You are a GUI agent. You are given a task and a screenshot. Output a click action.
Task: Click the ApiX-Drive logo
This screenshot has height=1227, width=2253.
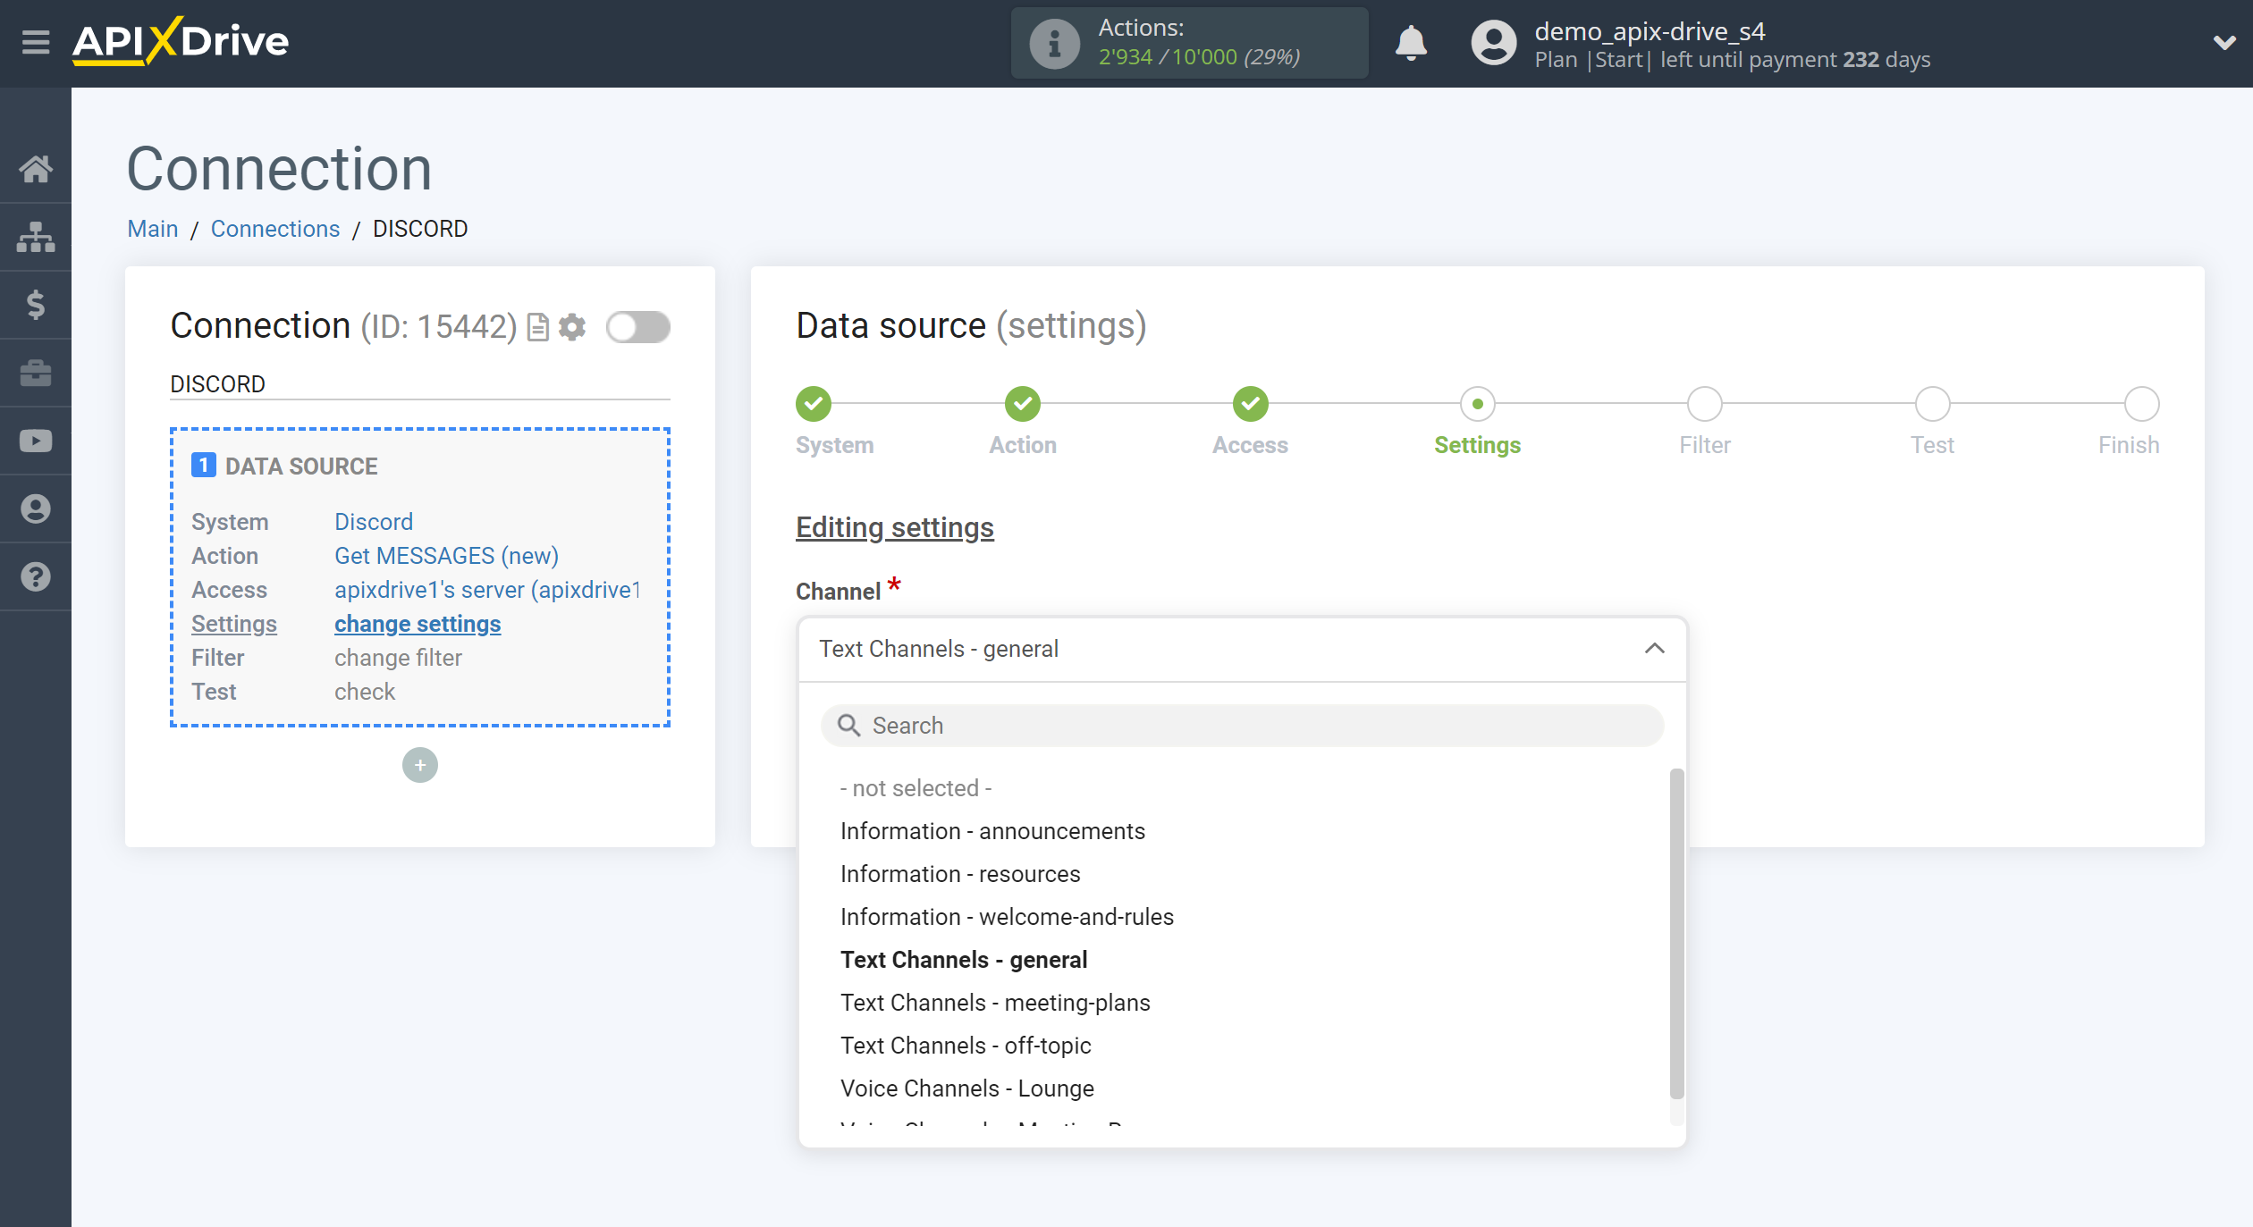(x=181, y=41)
